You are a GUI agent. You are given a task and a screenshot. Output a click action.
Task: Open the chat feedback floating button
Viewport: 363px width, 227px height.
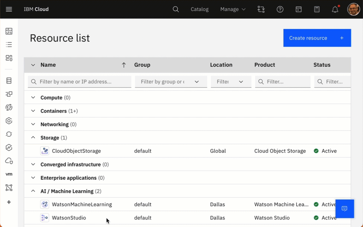click(x=344, y=208)
